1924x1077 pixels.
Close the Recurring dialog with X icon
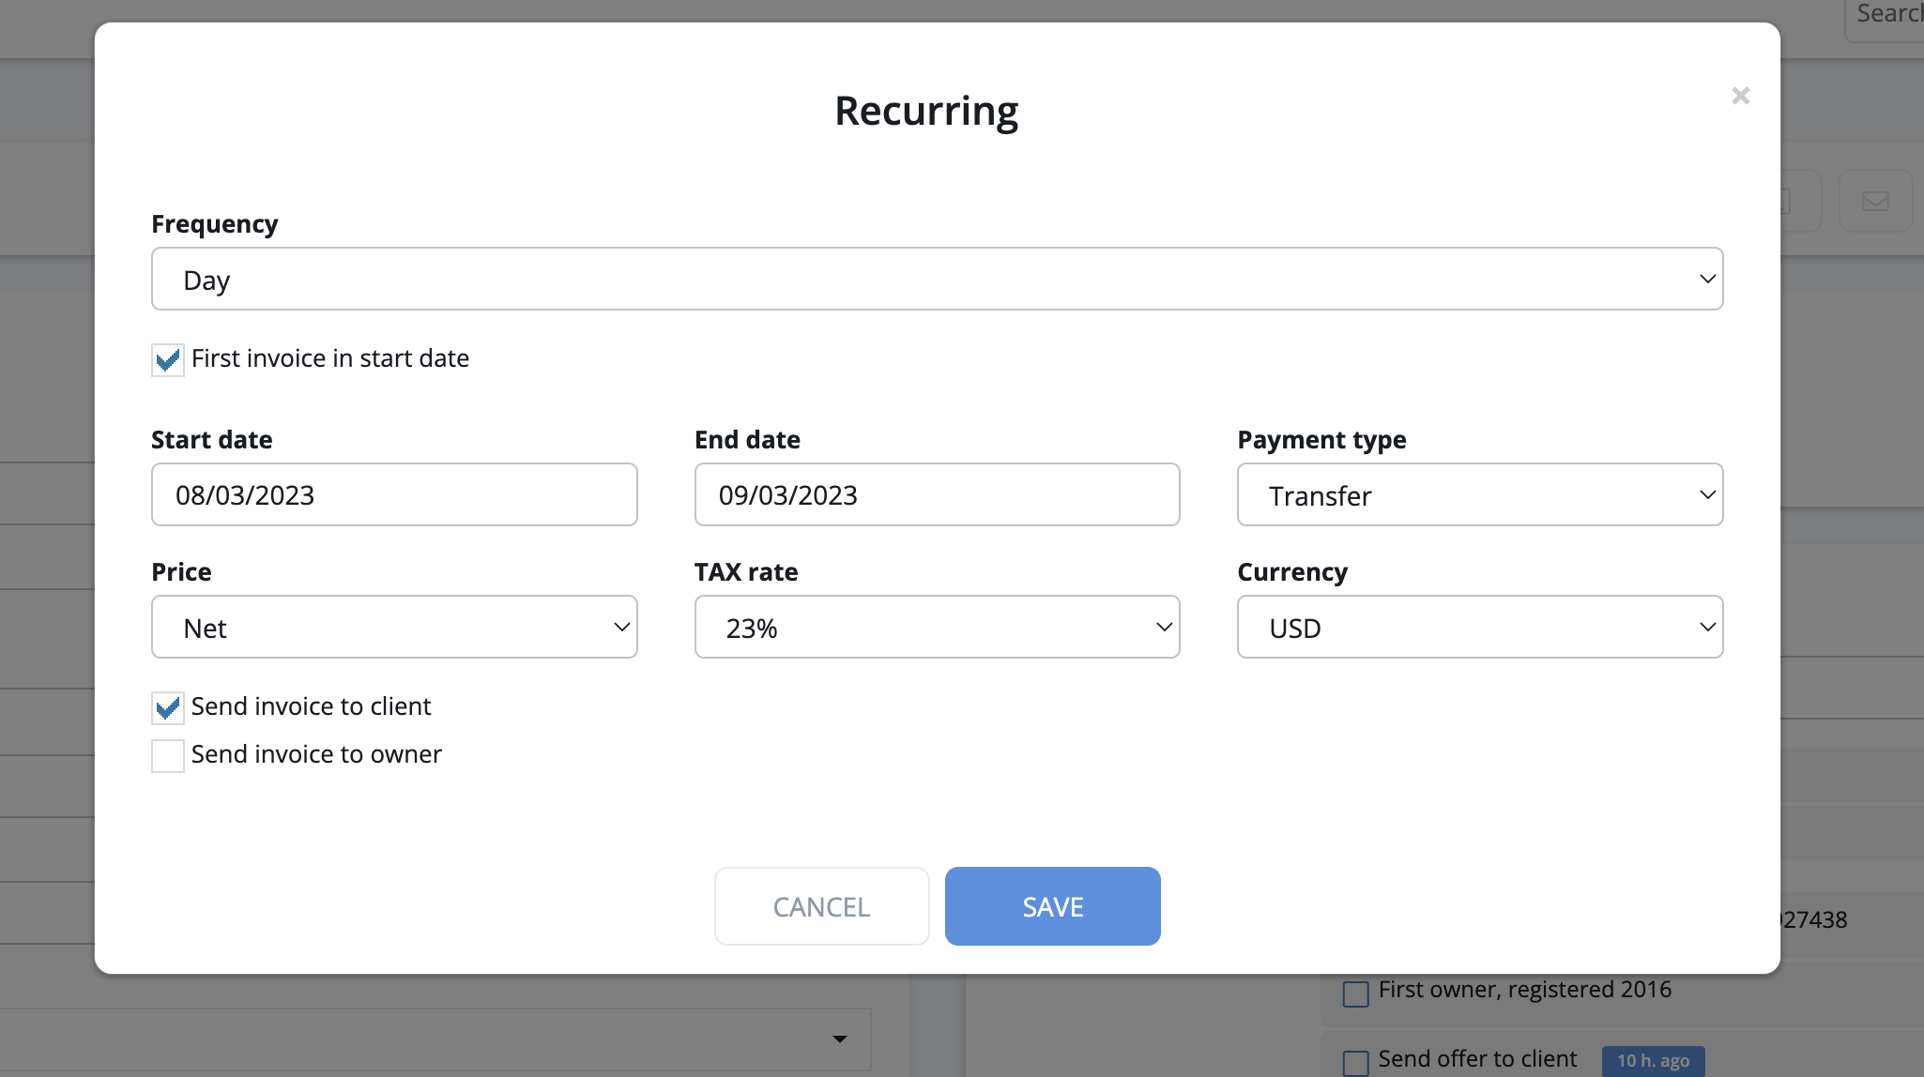point(1740,96)
